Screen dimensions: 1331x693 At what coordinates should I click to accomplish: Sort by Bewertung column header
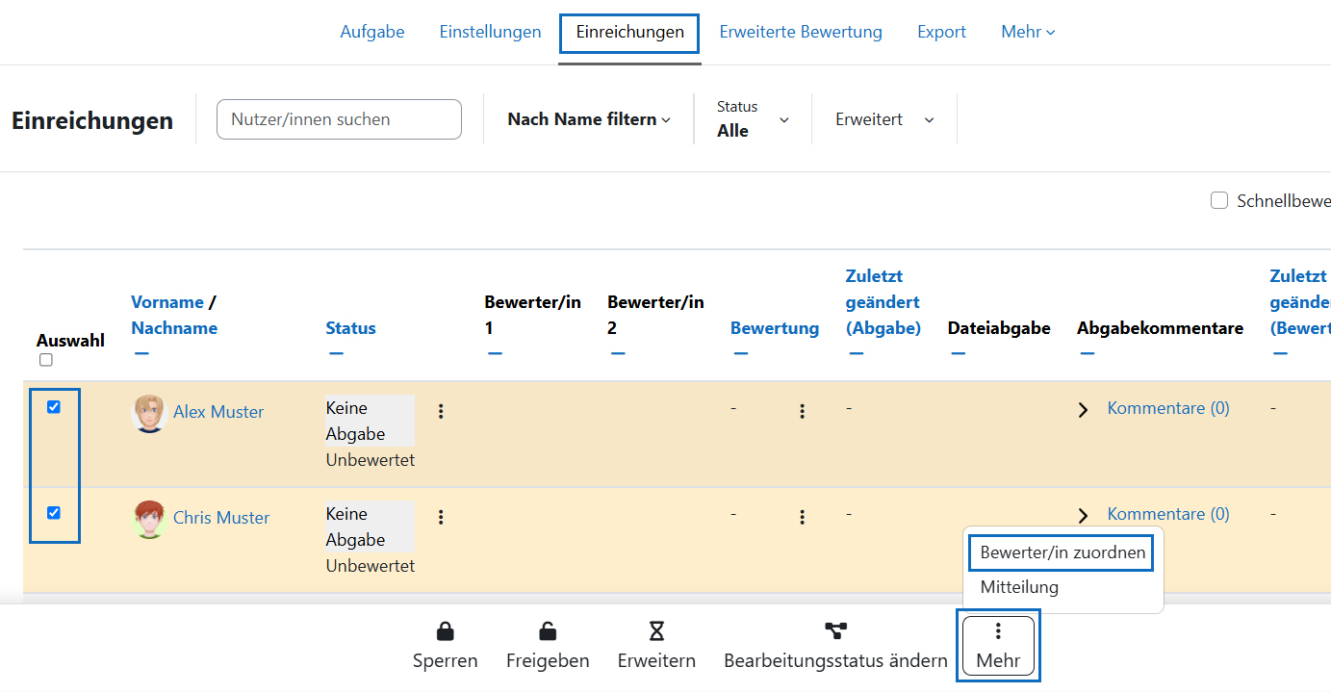coord(775,328)
